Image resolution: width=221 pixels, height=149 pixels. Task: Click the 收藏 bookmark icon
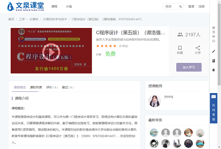pyautogui.click(x=180, y=48)
